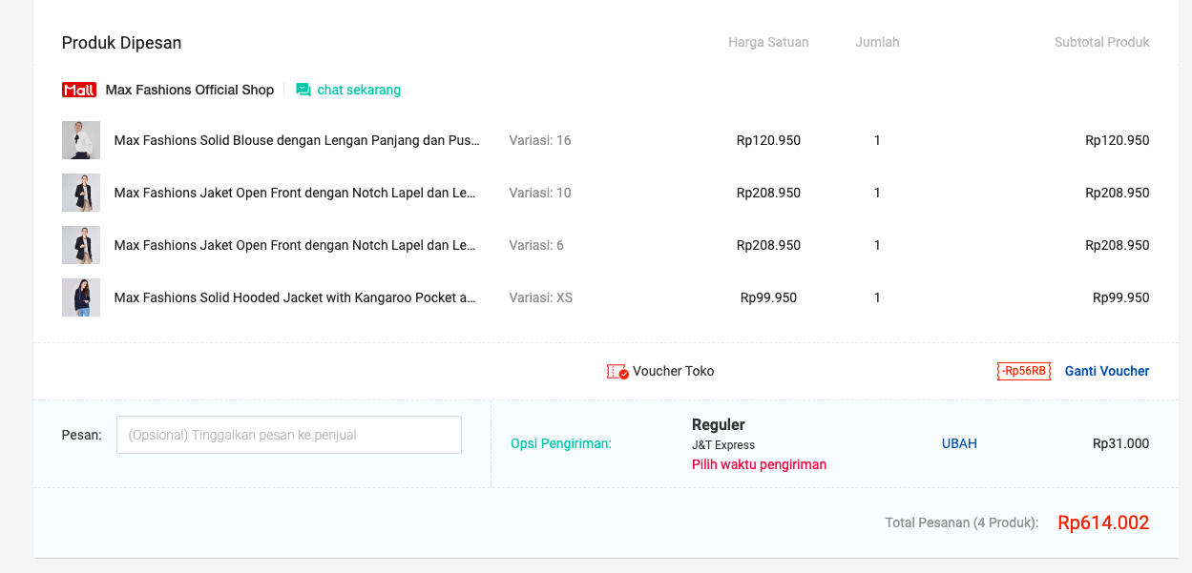Click the J&T Express courier name
This screenshot has height=573, width=1192.
723,445
